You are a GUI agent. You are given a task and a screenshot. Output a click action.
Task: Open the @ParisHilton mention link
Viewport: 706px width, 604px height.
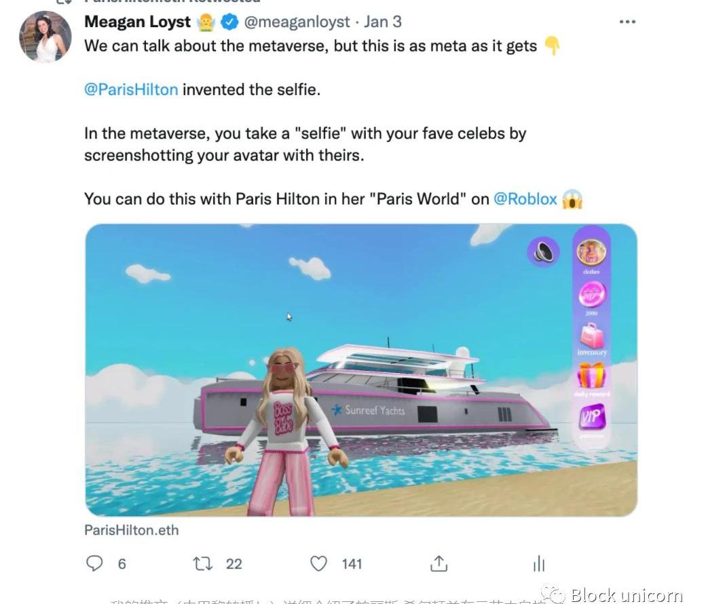[x=131, y=89]
